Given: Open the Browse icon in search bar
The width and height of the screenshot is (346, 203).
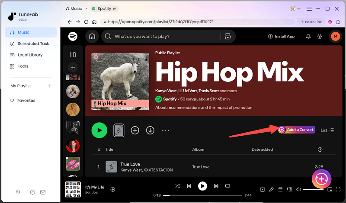Looking at the screenshot, I should coord(227,37).
